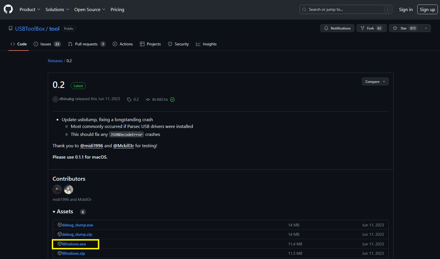The image size is (440, 259).
Task: View the Security tab
Action: click(178, 44)
